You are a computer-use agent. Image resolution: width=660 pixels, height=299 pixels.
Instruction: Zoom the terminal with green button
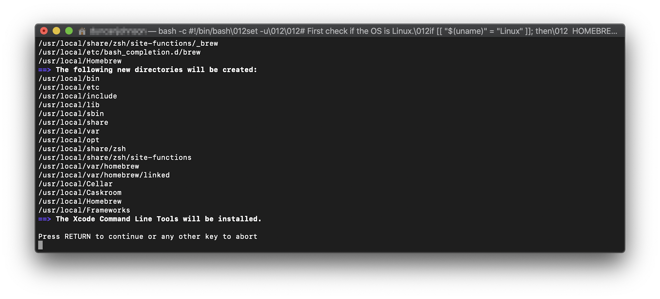pos(69,31)
